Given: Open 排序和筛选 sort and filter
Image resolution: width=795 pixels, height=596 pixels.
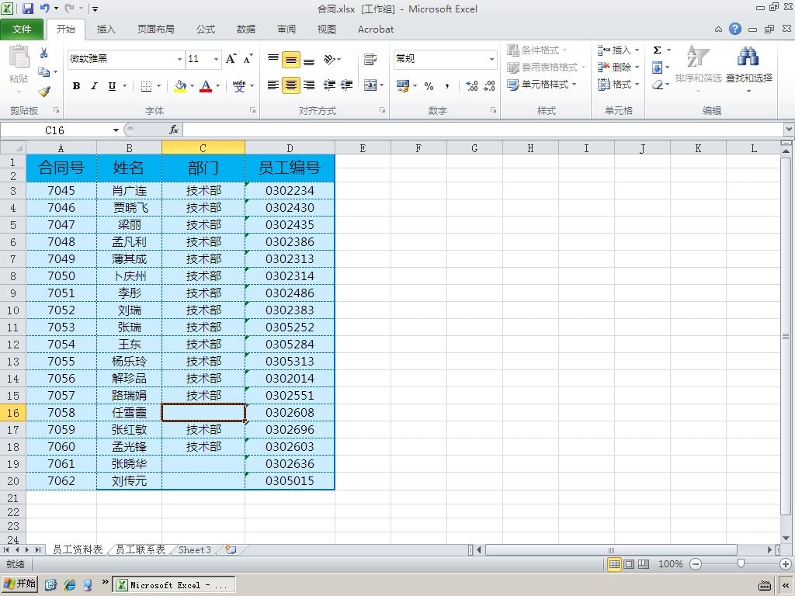Looking at the screenshot, I should click(x=698, y=68).
